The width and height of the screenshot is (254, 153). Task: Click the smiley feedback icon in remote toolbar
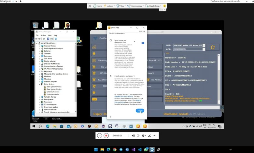point(164,6)
